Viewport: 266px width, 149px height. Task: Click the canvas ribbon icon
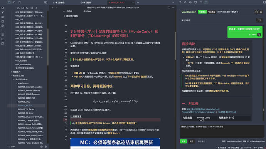pyautogui.click(x=3, y=17)
